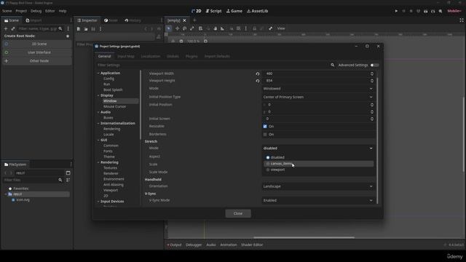Open the Shader Editor bottom panel
This screenshot has height=262, width=466.
click(x=252, y=245)
